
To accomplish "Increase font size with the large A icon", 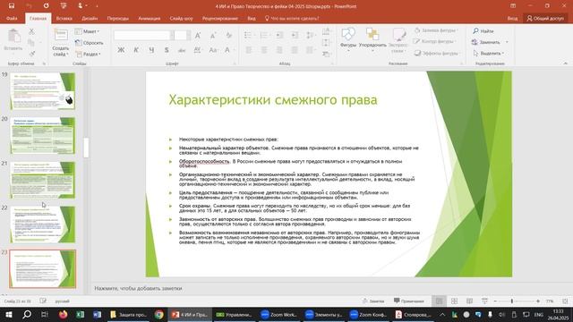I will click(198, 36).
